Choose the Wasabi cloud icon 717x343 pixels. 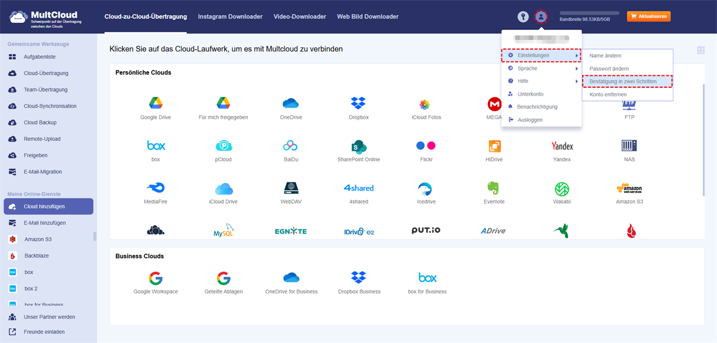point(562,188)
